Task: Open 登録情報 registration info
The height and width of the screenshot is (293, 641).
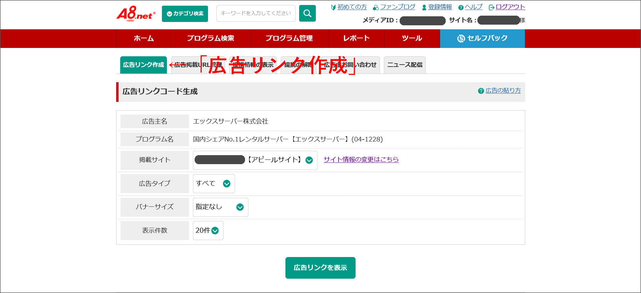Action: click(x=440, y=7)
